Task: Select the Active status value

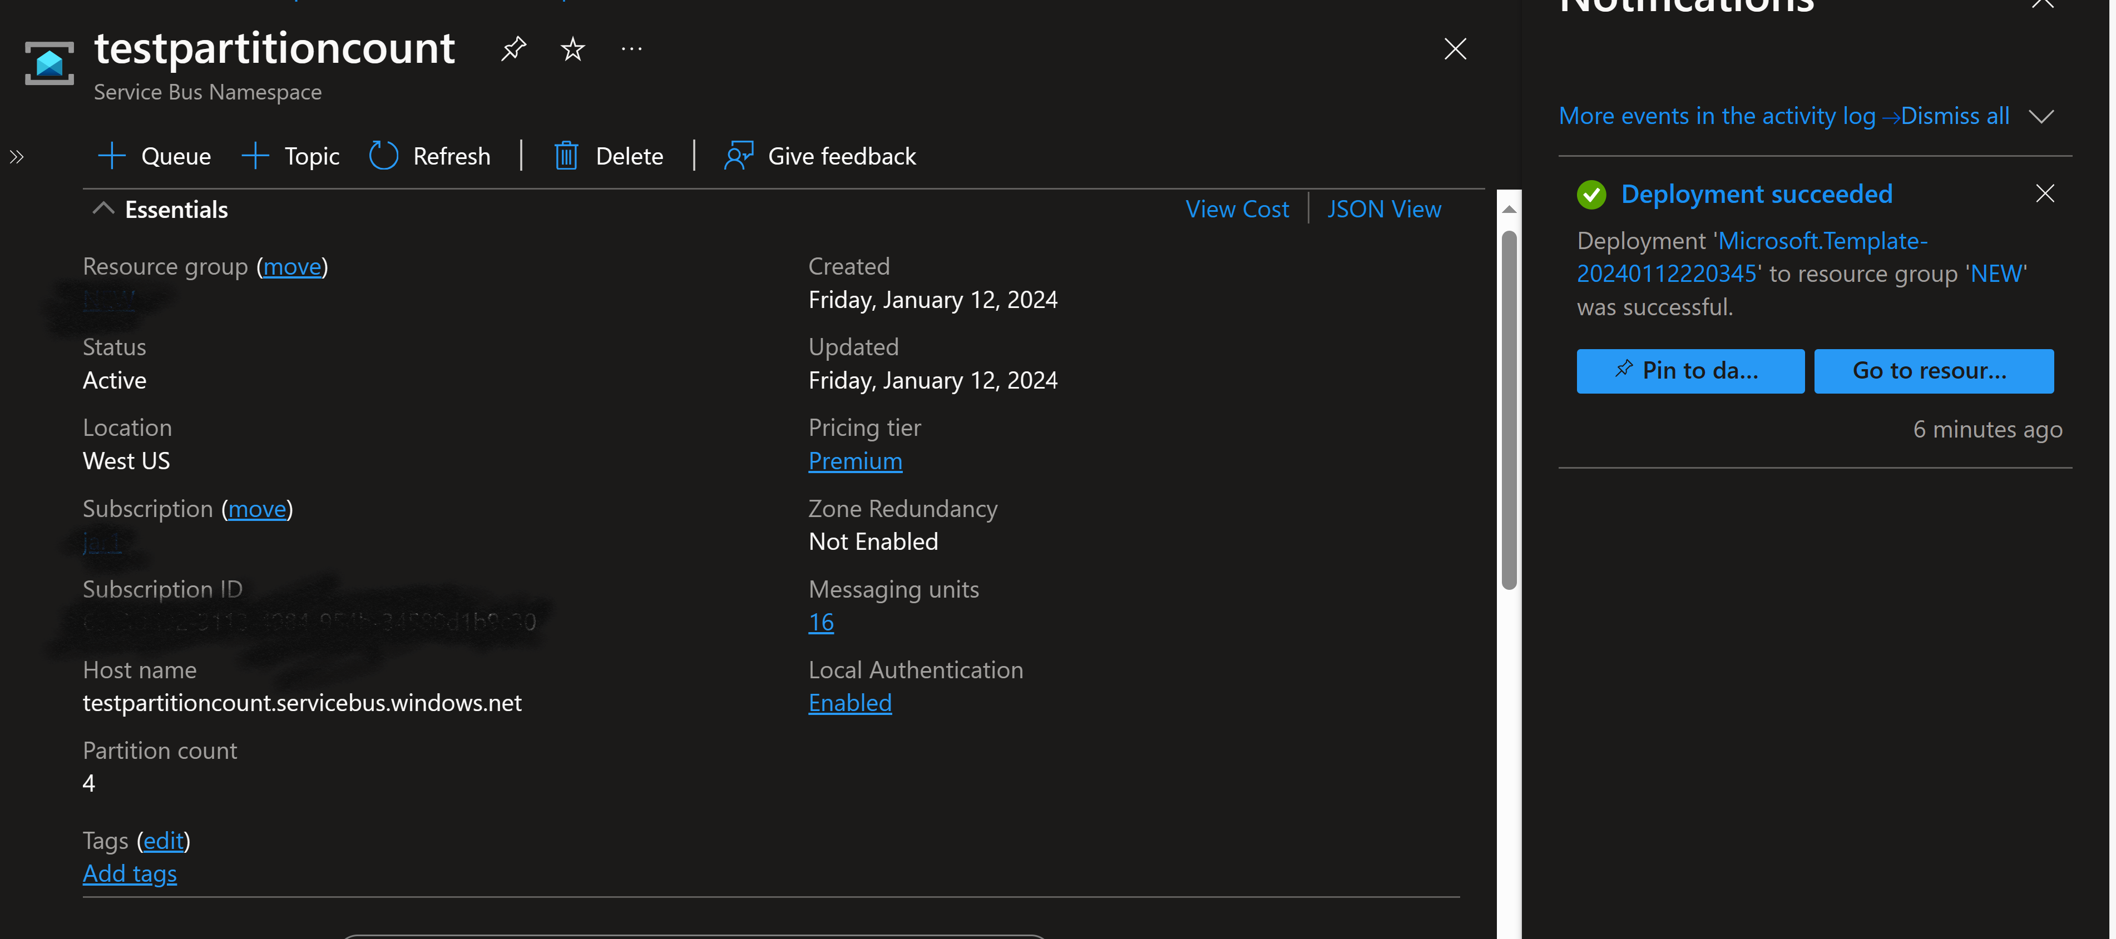Action: coord(115,381)
